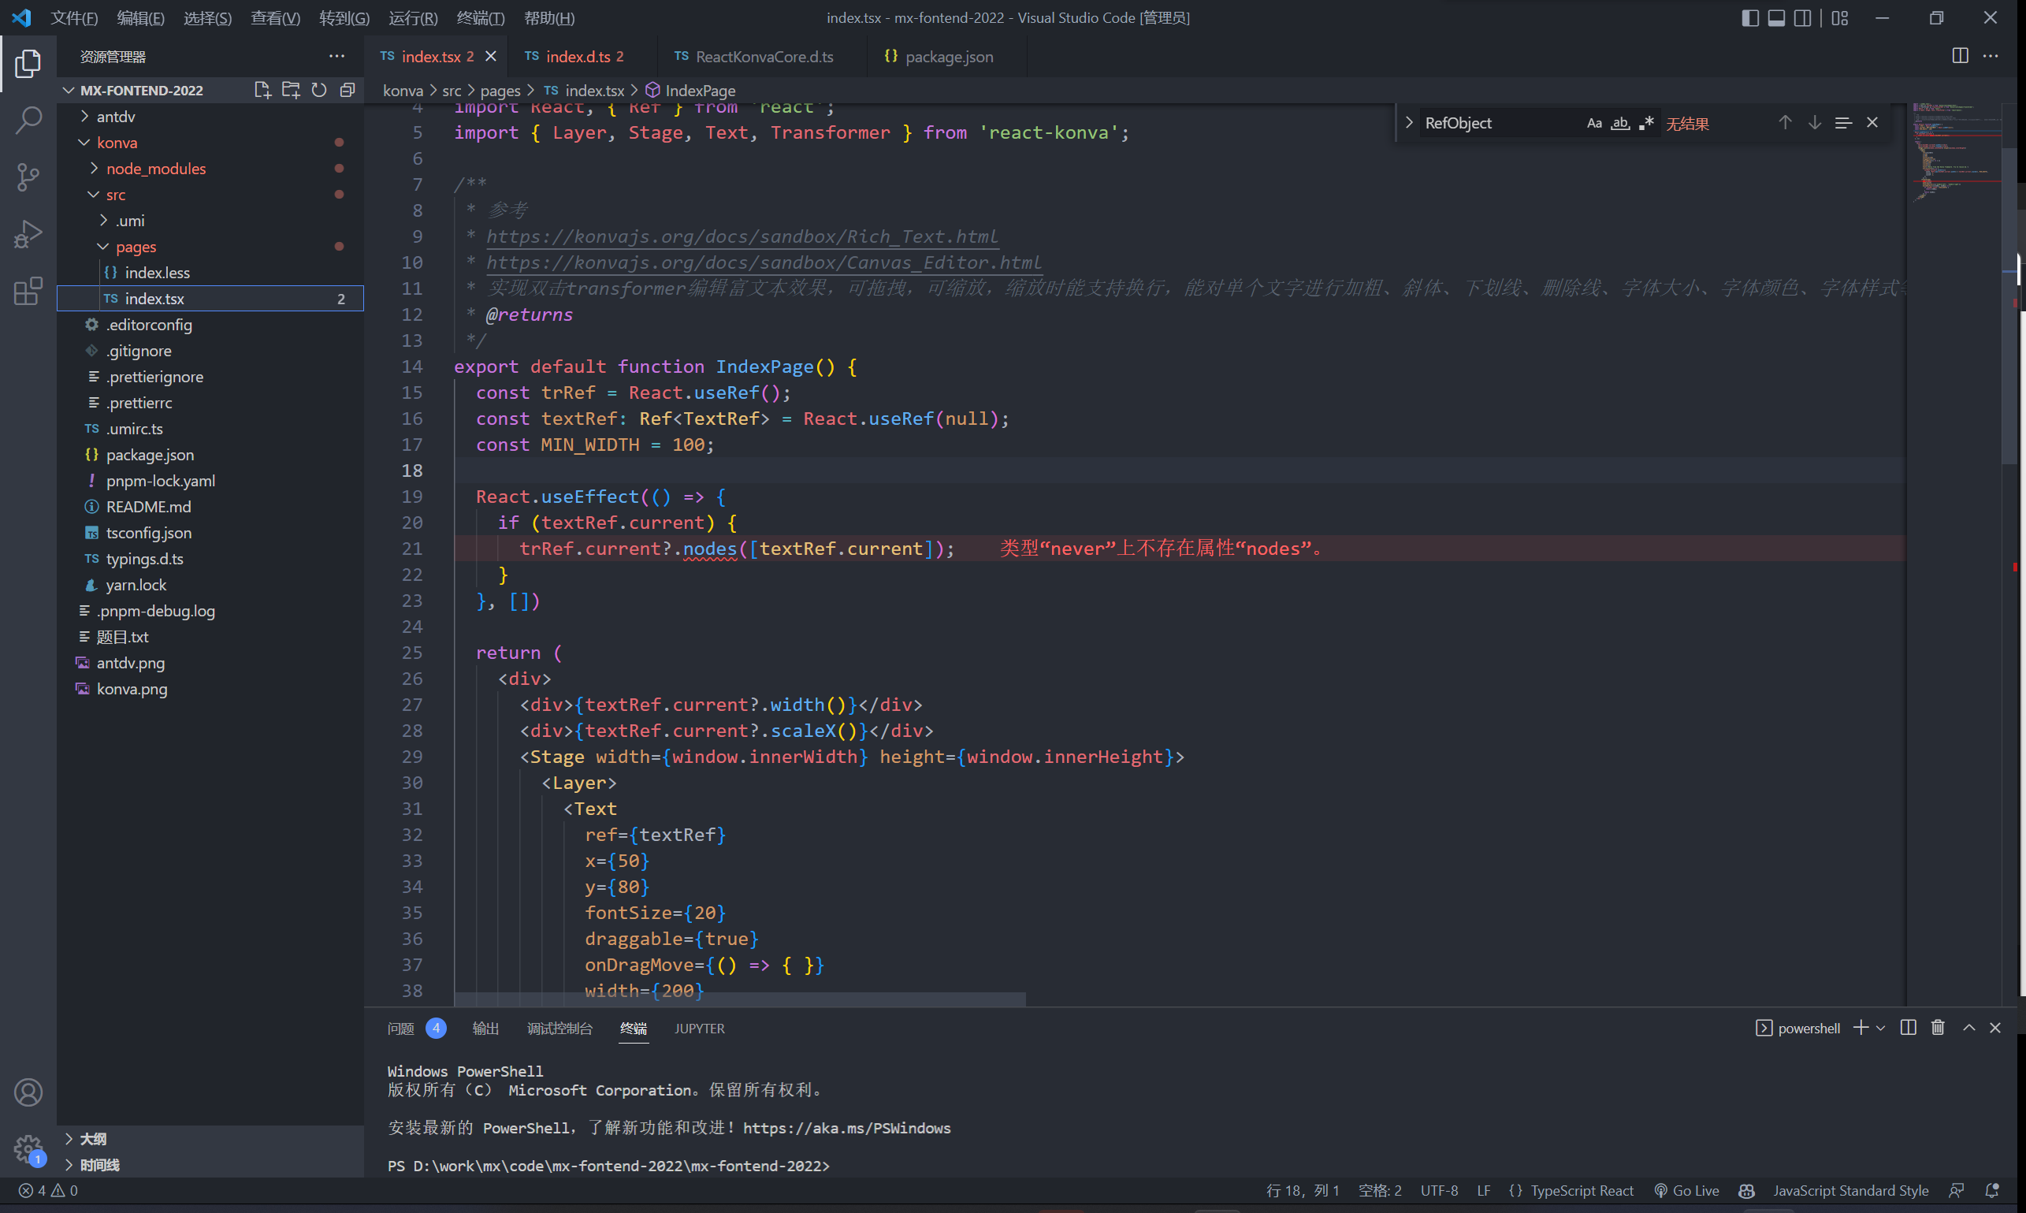
Task: Split the terminal panel
Action: coord(1909,1028)
